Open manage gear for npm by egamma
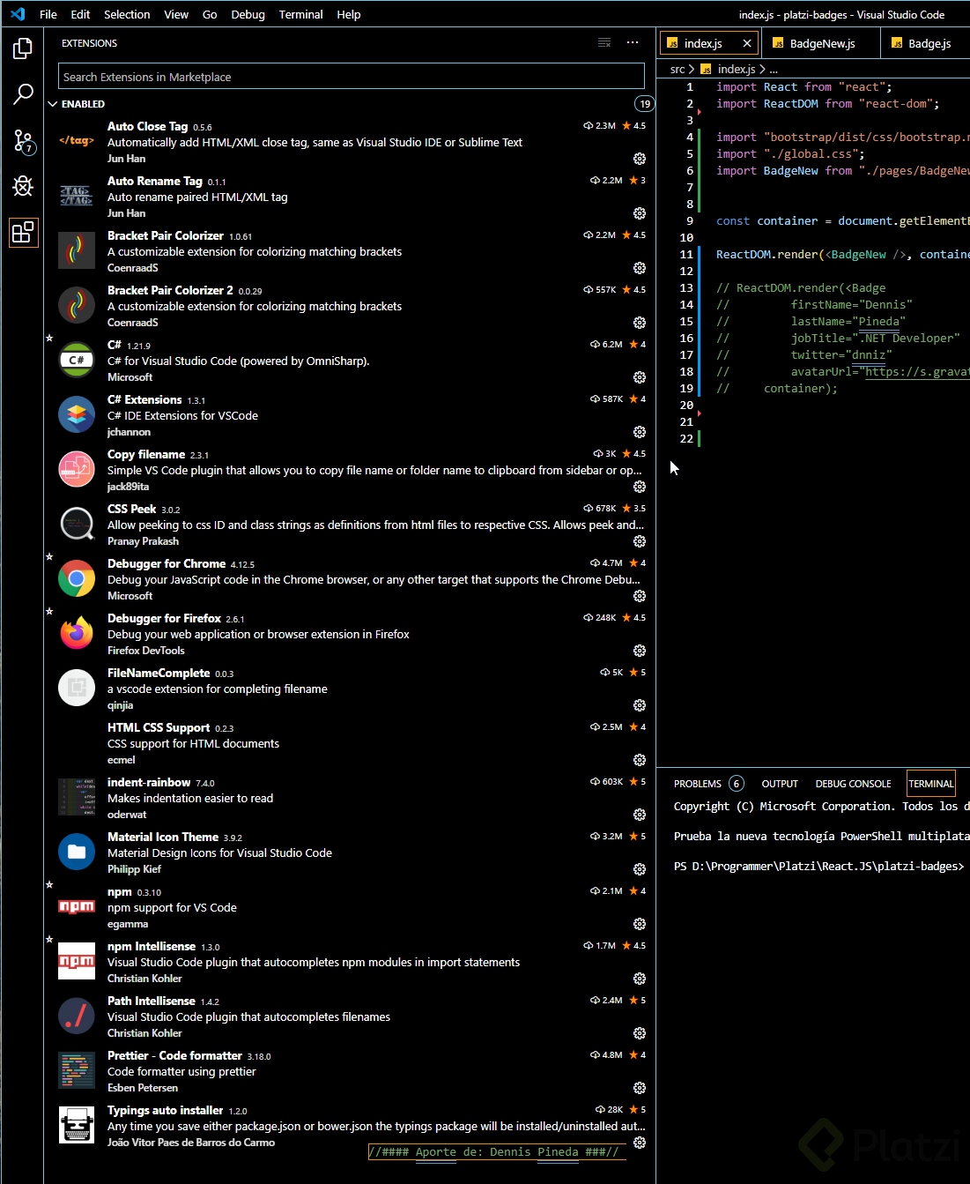This screenshot has width=970, height=1184. pyautogui.click(x=640, y=924)
